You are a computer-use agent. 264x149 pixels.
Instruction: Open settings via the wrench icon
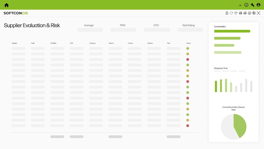[252, 5]
